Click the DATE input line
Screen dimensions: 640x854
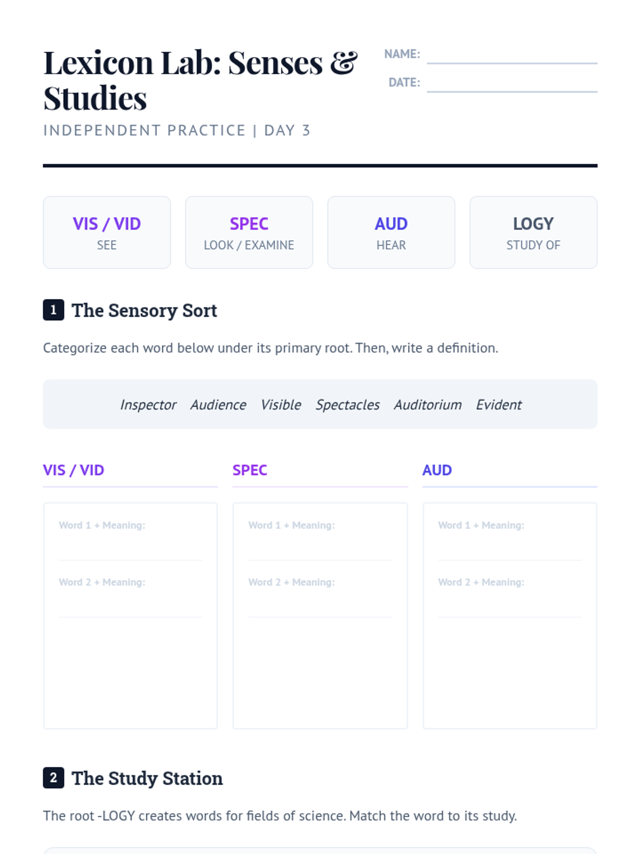tap(512, 83)
